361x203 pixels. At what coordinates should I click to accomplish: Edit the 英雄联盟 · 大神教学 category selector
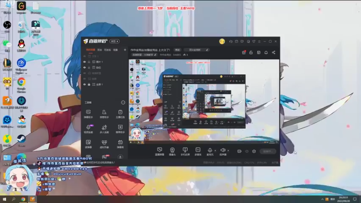(x=144, y=55)
